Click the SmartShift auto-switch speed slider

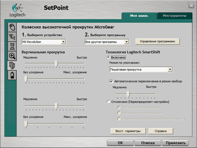(x=128, y=94)
